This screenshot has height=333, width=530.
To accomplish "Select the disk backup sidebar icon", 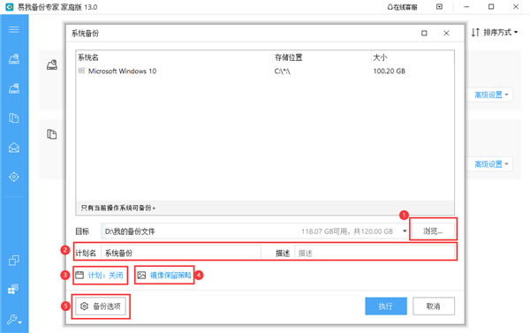I will point(14,59).
